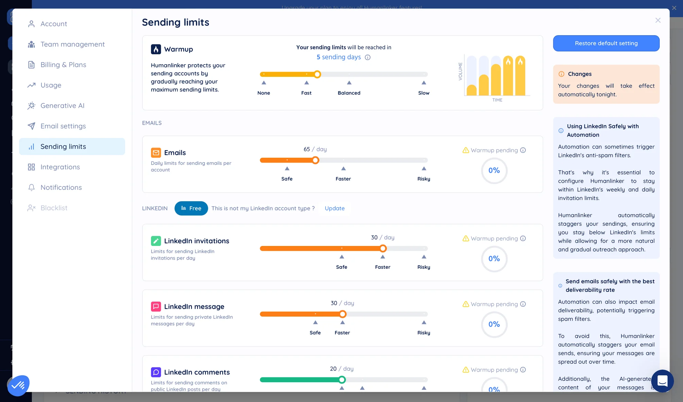Open the Usage section
The width and height of the screenshot is (683, 402).
tap(72, 85)
